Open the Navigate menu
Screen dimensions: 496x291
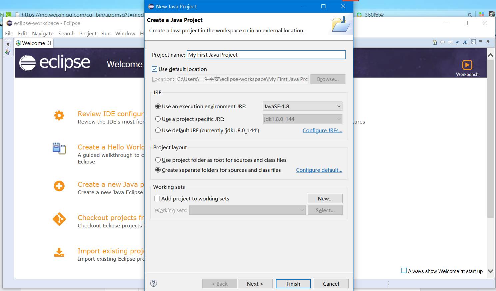click(x=43, y=33)
